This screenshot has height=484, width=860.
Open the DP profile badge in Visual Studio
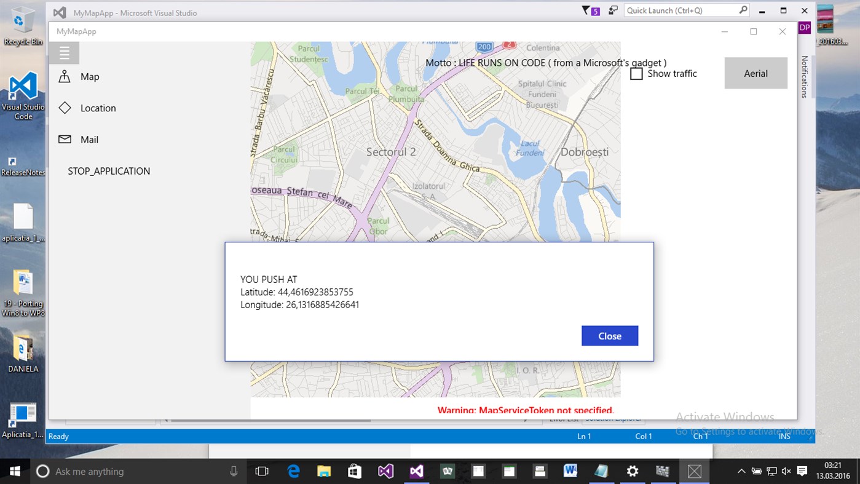coord(804,28)
